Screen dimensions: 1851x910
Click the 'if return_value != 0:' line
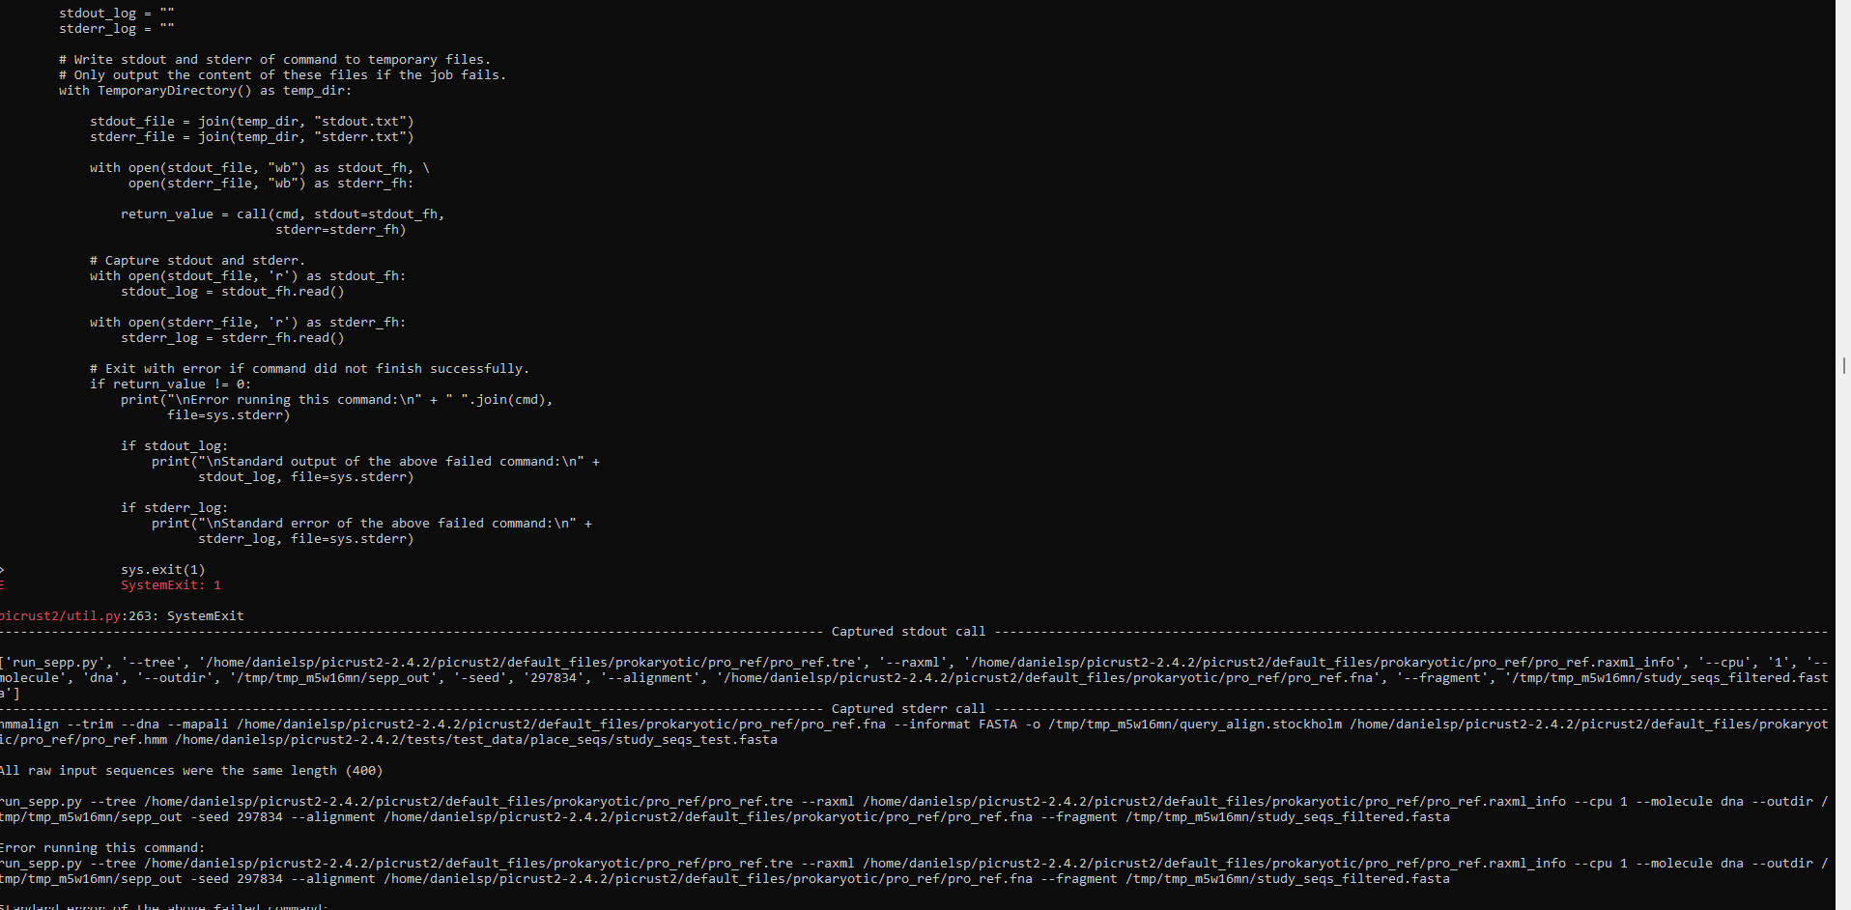[x=171, y=384]
